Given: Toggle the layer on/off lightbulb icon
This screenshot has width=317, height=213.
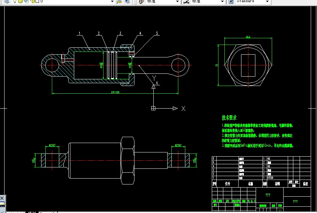Looking at the screenshot, I should [15, 1].
